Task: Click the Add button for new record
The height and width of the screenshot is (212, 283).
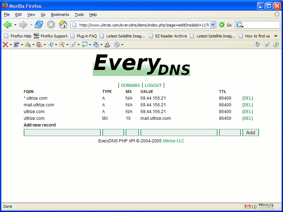Action: click(250, 132)
